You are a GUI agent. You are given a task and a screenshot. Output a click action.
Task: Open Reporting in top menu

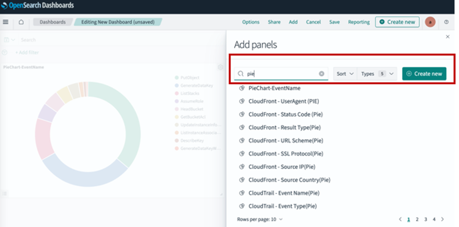[359, 22]
